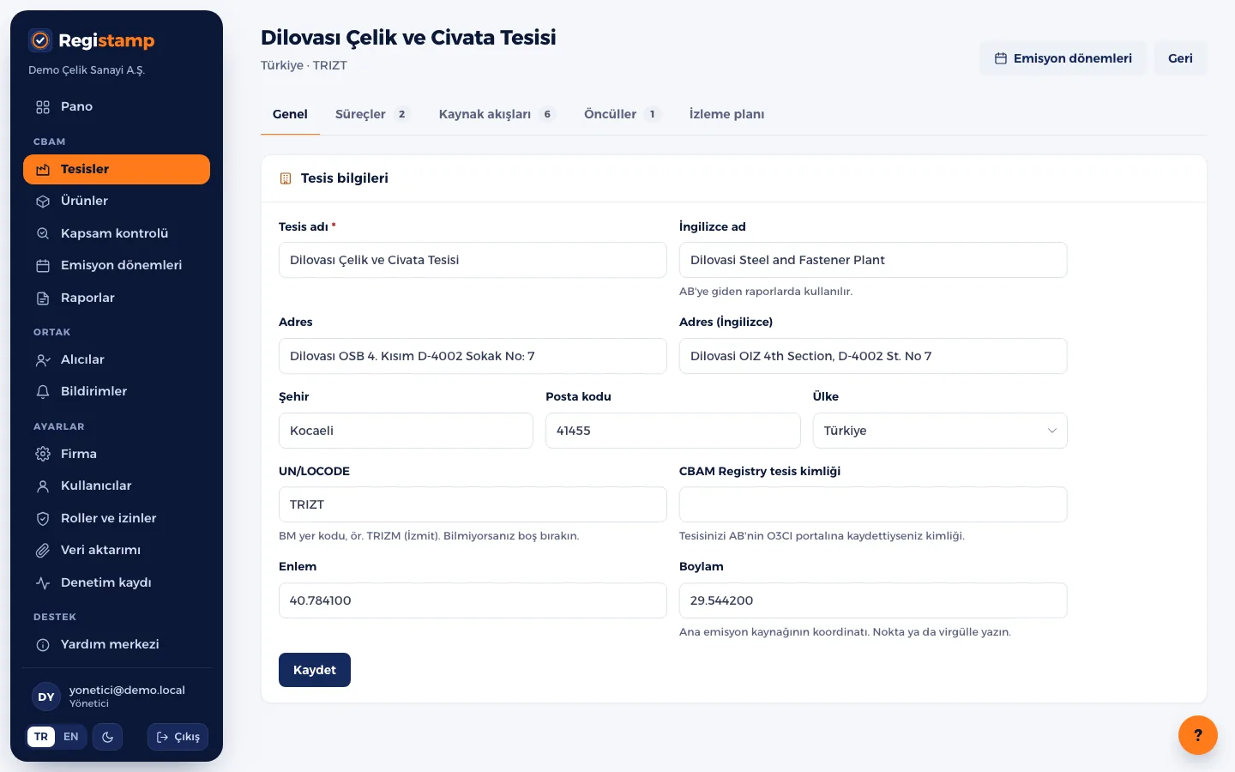This screenshot has height=772, width=1235.
Task: Open Kullanıcılar person icon
Action: pyautogui.click(x=43, y=486)
